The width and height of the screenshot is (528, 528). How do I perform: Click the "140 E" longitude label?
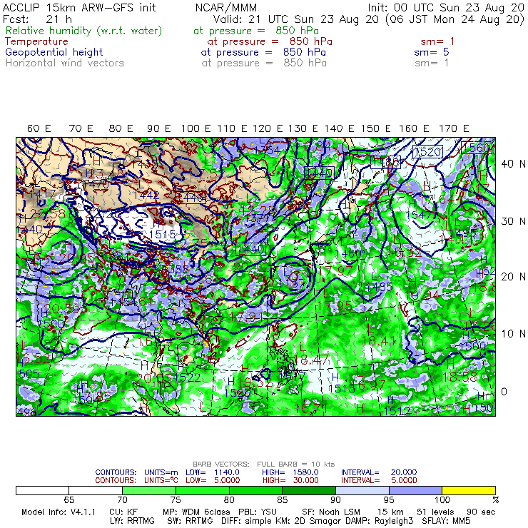(339, 128)
